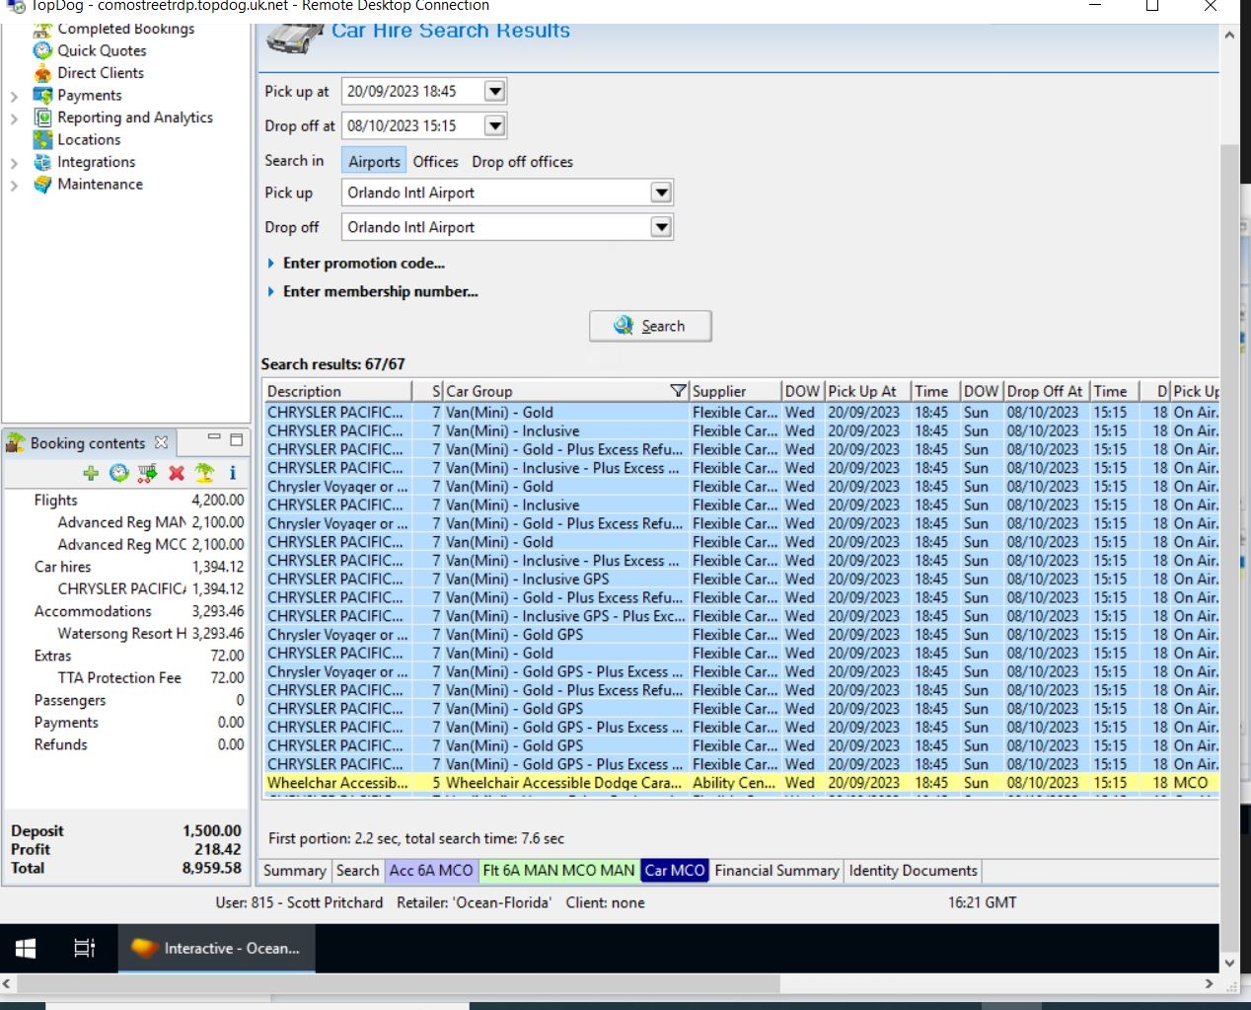1251x1010 pixels.
Task: Expand the Reporting and Analytics node
Action: 14,118
